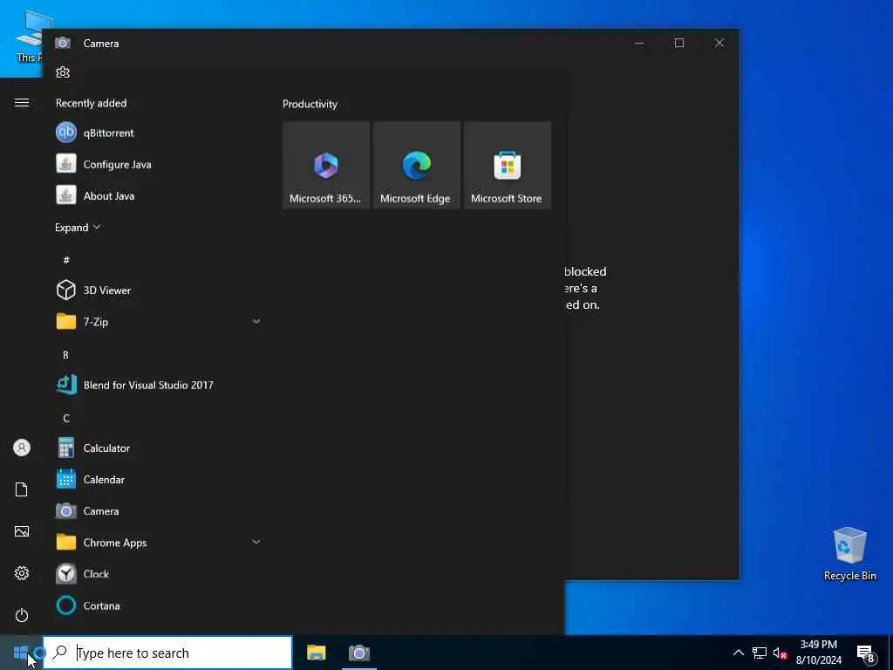The width and height of the screenshot is (893, 670).
Task: Open Calendar app
Action: click(159, 479)
